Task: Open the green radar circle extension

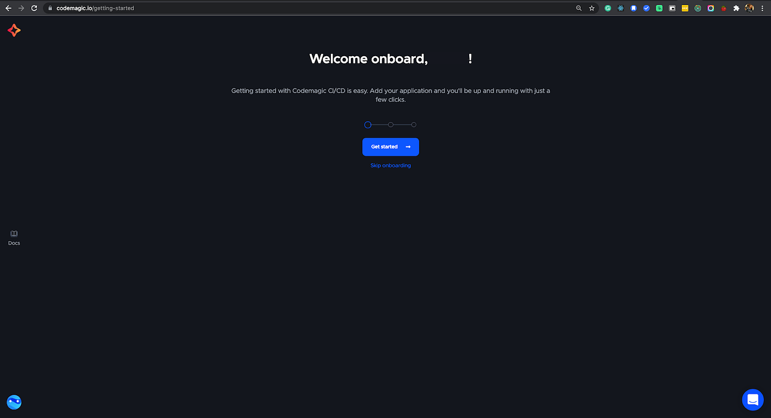Action: 698,8
